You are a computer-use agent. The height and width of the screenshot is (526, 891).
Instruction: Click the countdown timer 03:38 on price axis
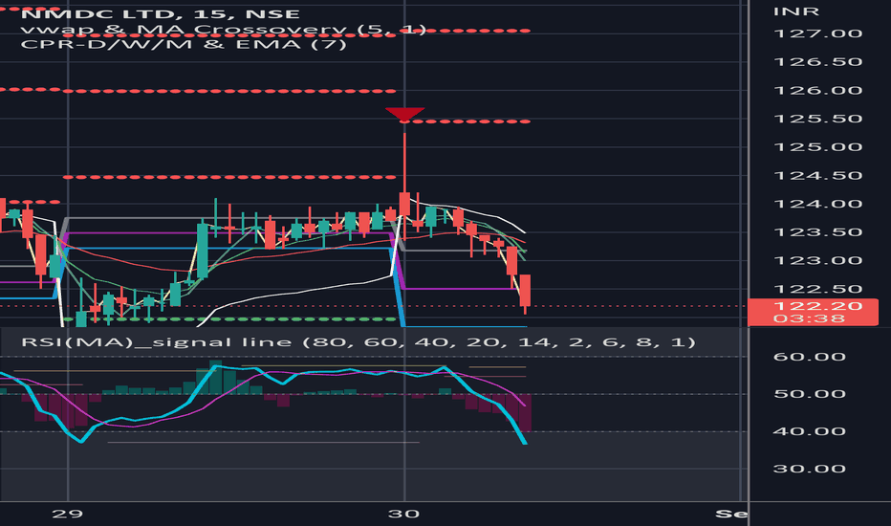pyautogui.click(x=809, y=318)
